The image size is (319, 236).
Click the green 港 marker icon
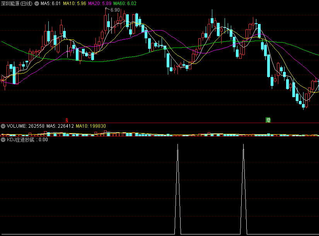[x=268, y=120]
